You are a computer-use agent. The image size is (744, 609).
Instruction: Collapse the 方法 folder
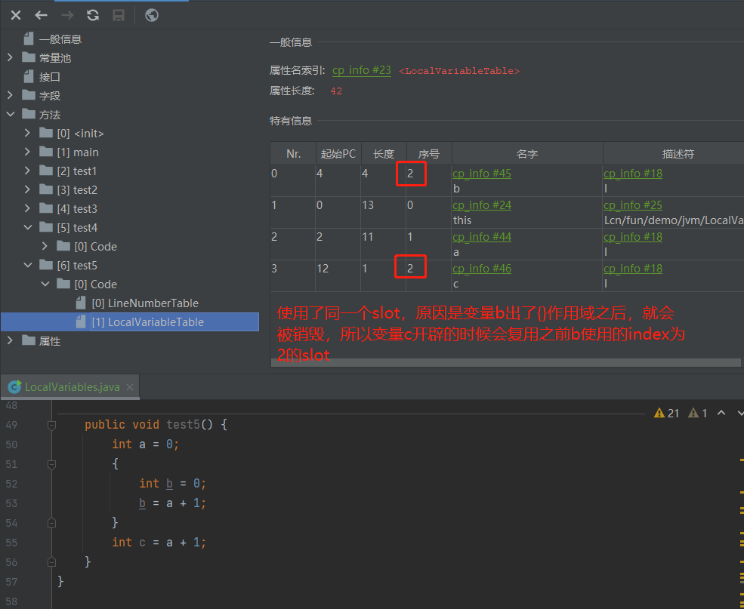click(10, 114)
